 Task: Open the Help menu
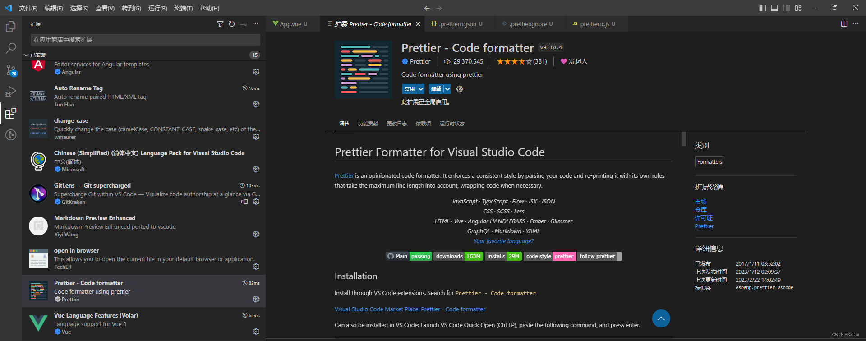(209, 8)
